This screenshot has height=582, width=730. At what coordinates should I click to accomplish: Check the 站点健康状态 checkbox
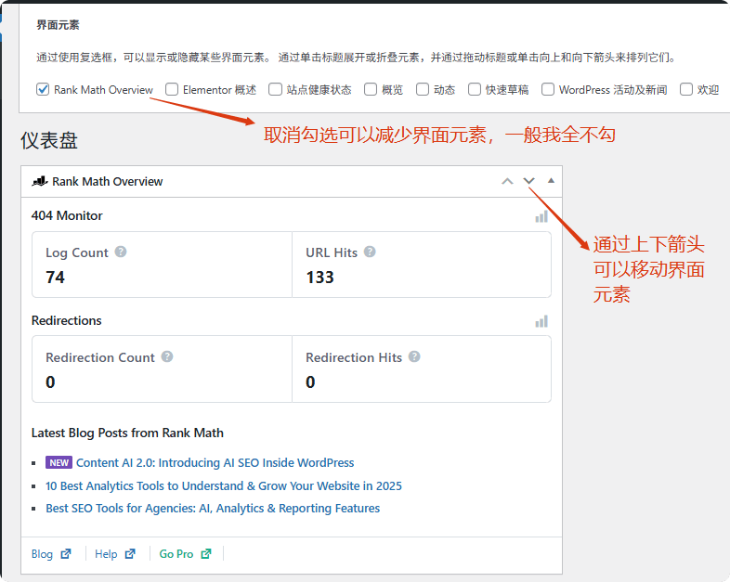click(x=275, y=90)
